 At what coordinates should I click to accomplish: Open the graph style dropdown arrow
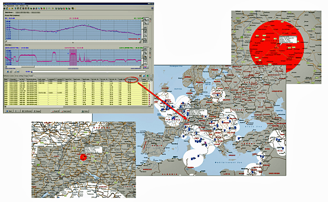(x=147, y=67)
